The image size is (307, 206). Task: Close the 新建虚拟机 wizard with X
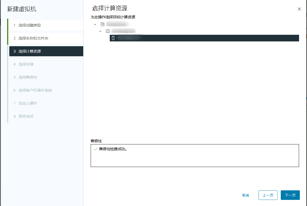(299, 9)
